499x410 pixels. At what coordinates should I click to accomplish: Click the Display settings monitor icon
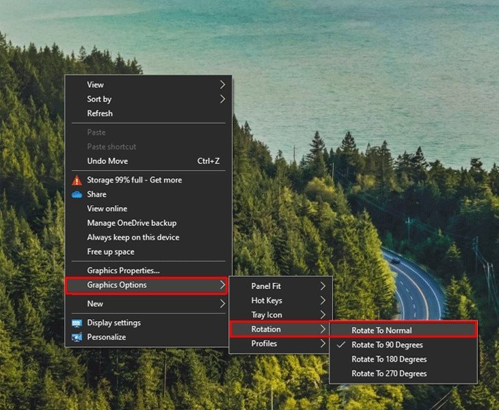point(77,323)
